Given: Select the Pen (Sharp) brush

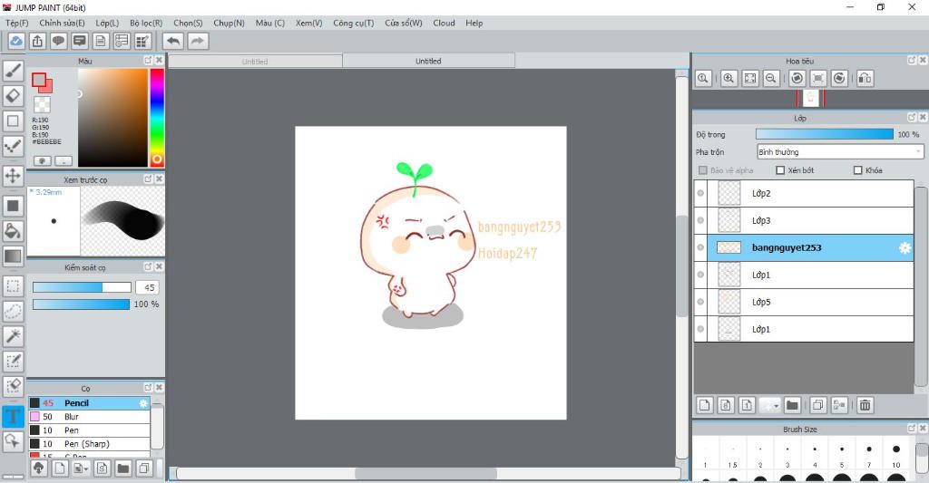Looking at the screenshot, I should click(x=89, y=444).
